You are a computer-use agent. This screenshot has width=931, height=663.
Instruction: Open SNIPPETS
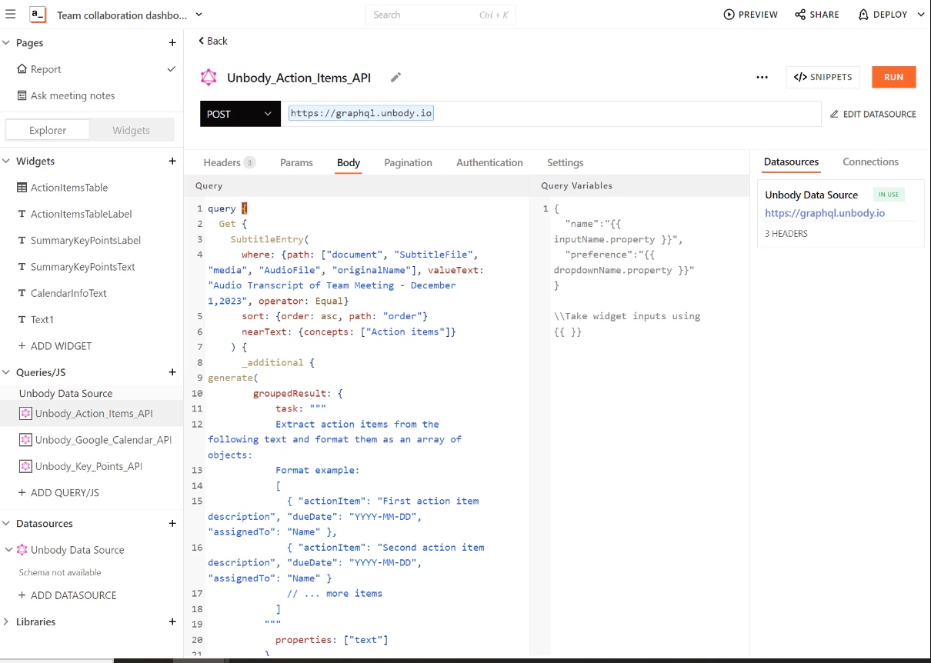[823, 77]
